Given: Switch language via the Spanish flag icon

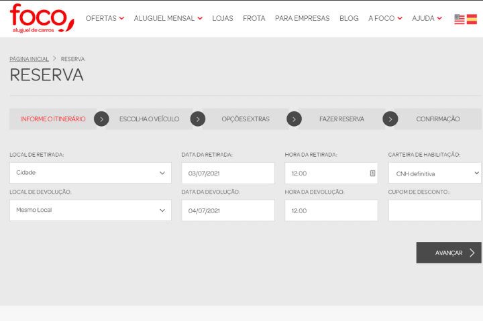Looking at the screenshot, I should (x=472, y=19).
